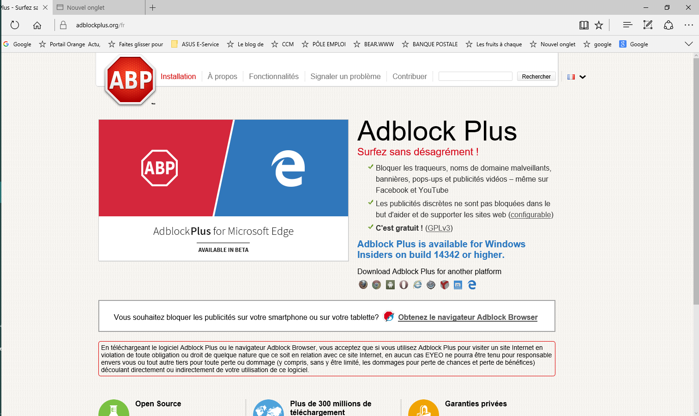
Task: Add page to favorites with star icon
Action: [599, 25]
